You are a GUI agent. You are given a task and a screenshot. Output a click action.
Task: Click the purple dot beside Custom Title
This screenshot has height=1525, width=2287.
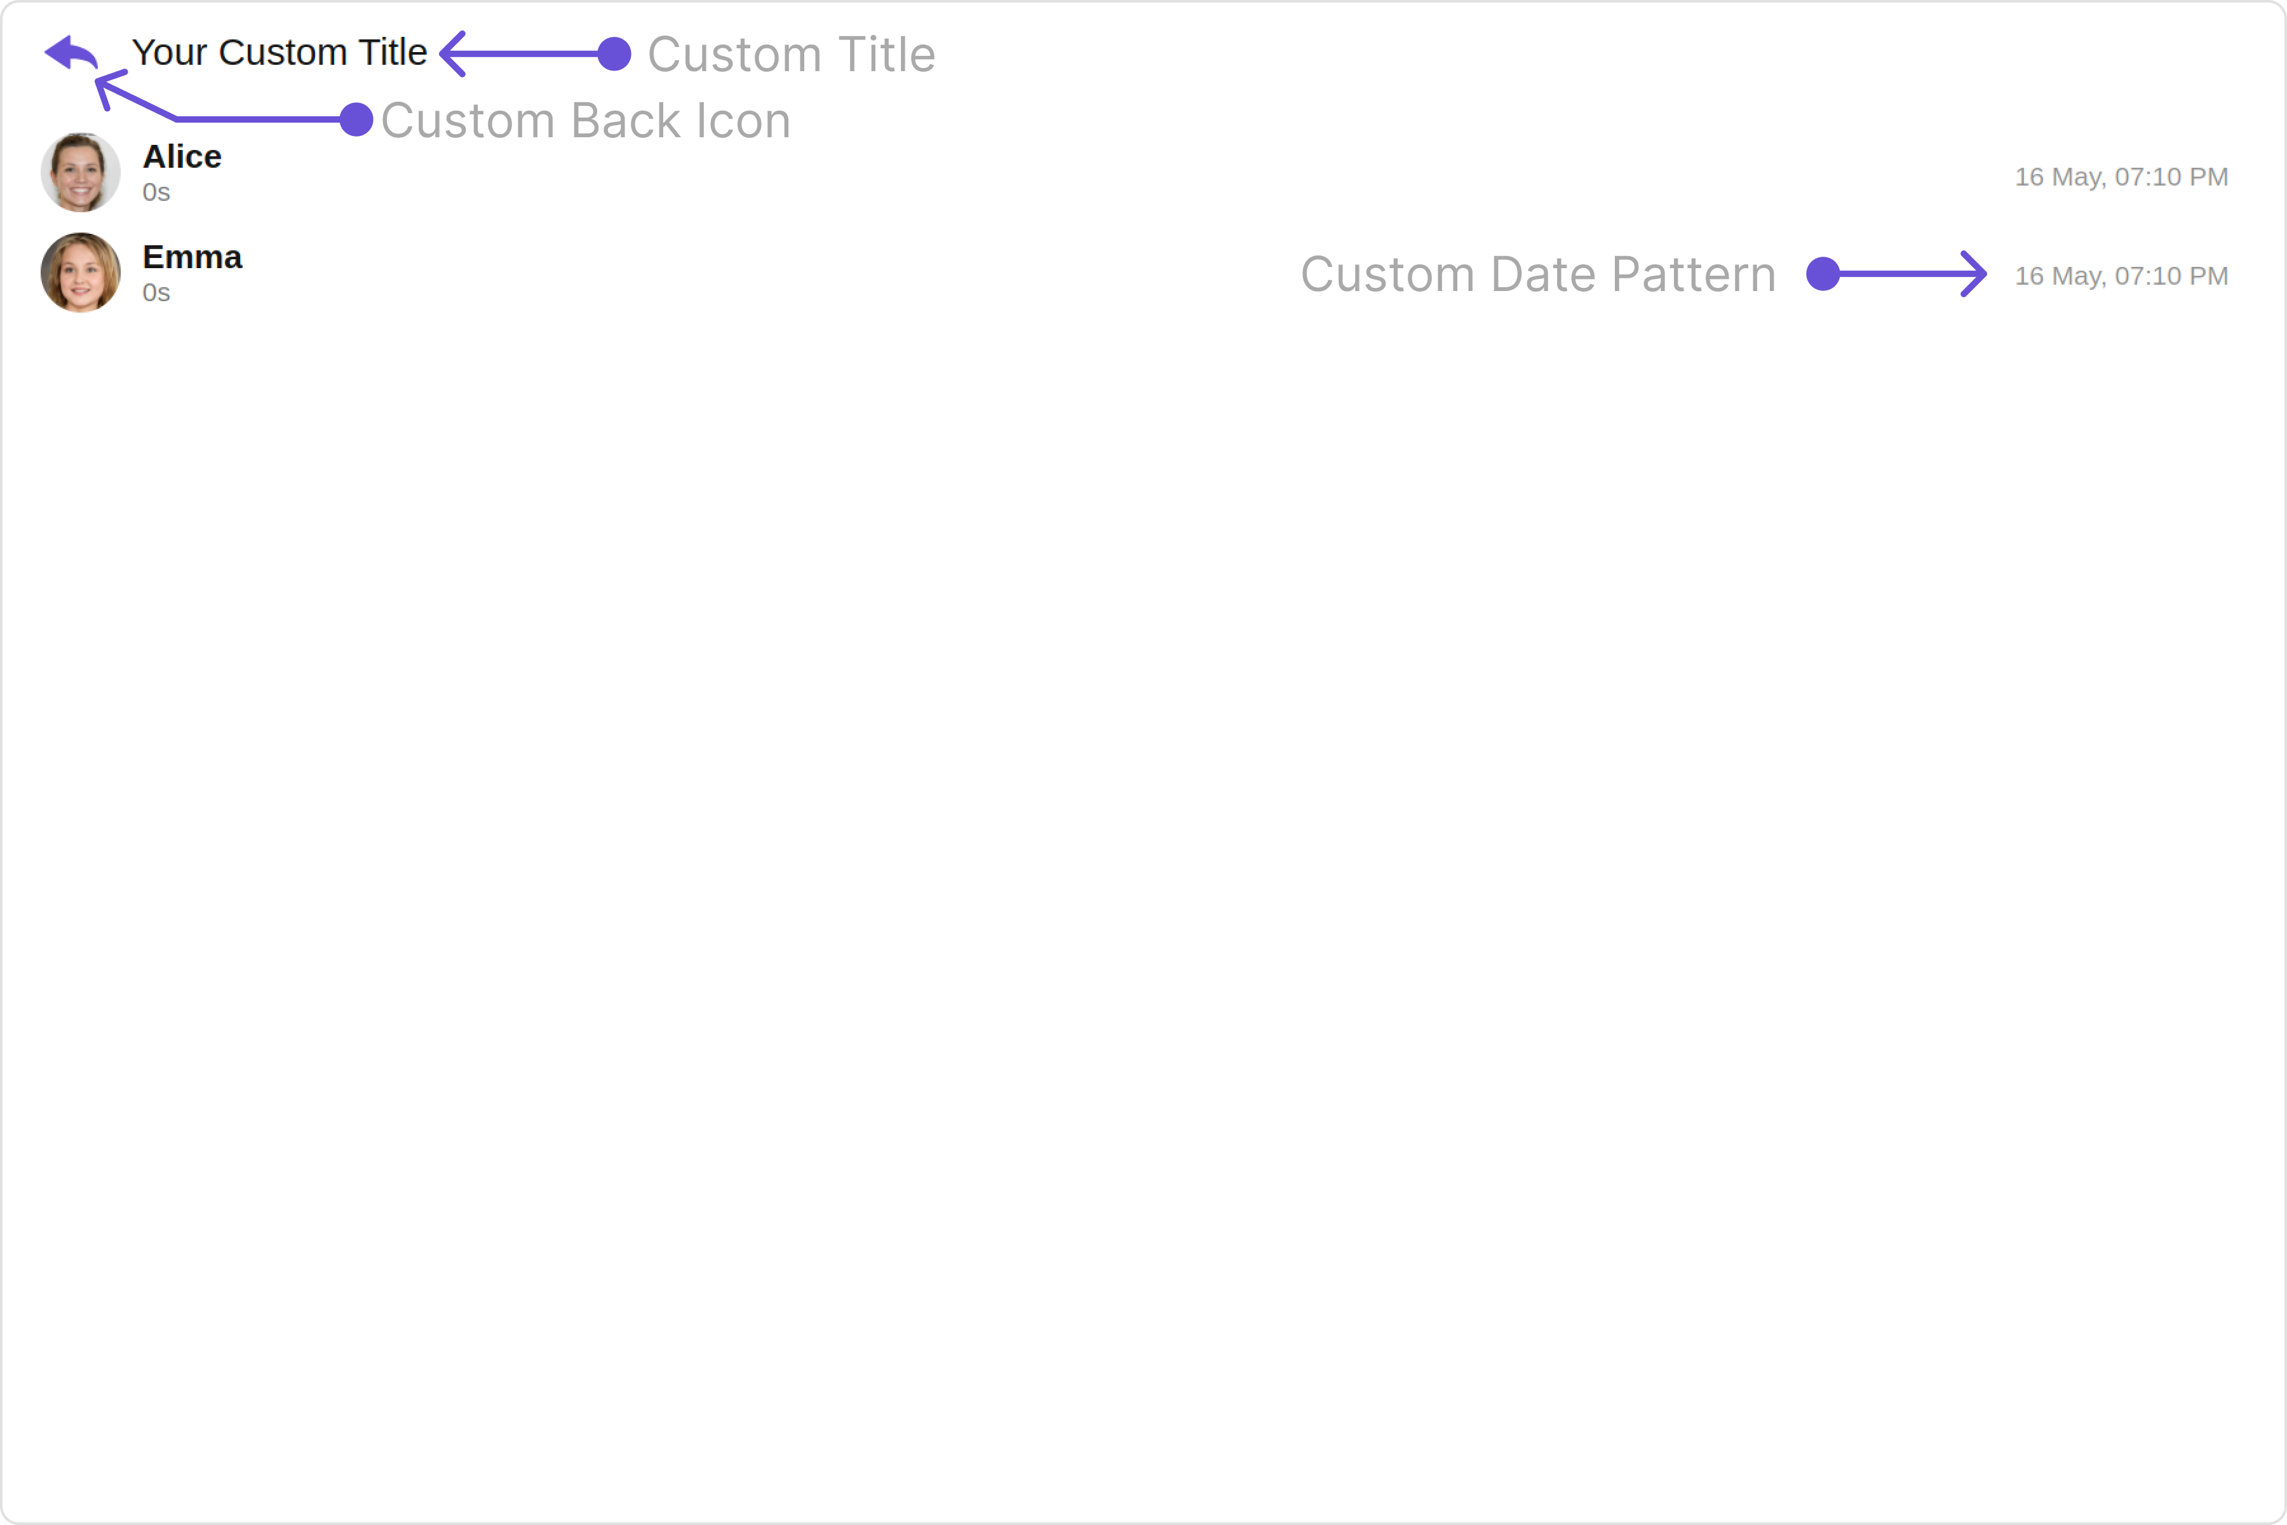click(614, 53)
